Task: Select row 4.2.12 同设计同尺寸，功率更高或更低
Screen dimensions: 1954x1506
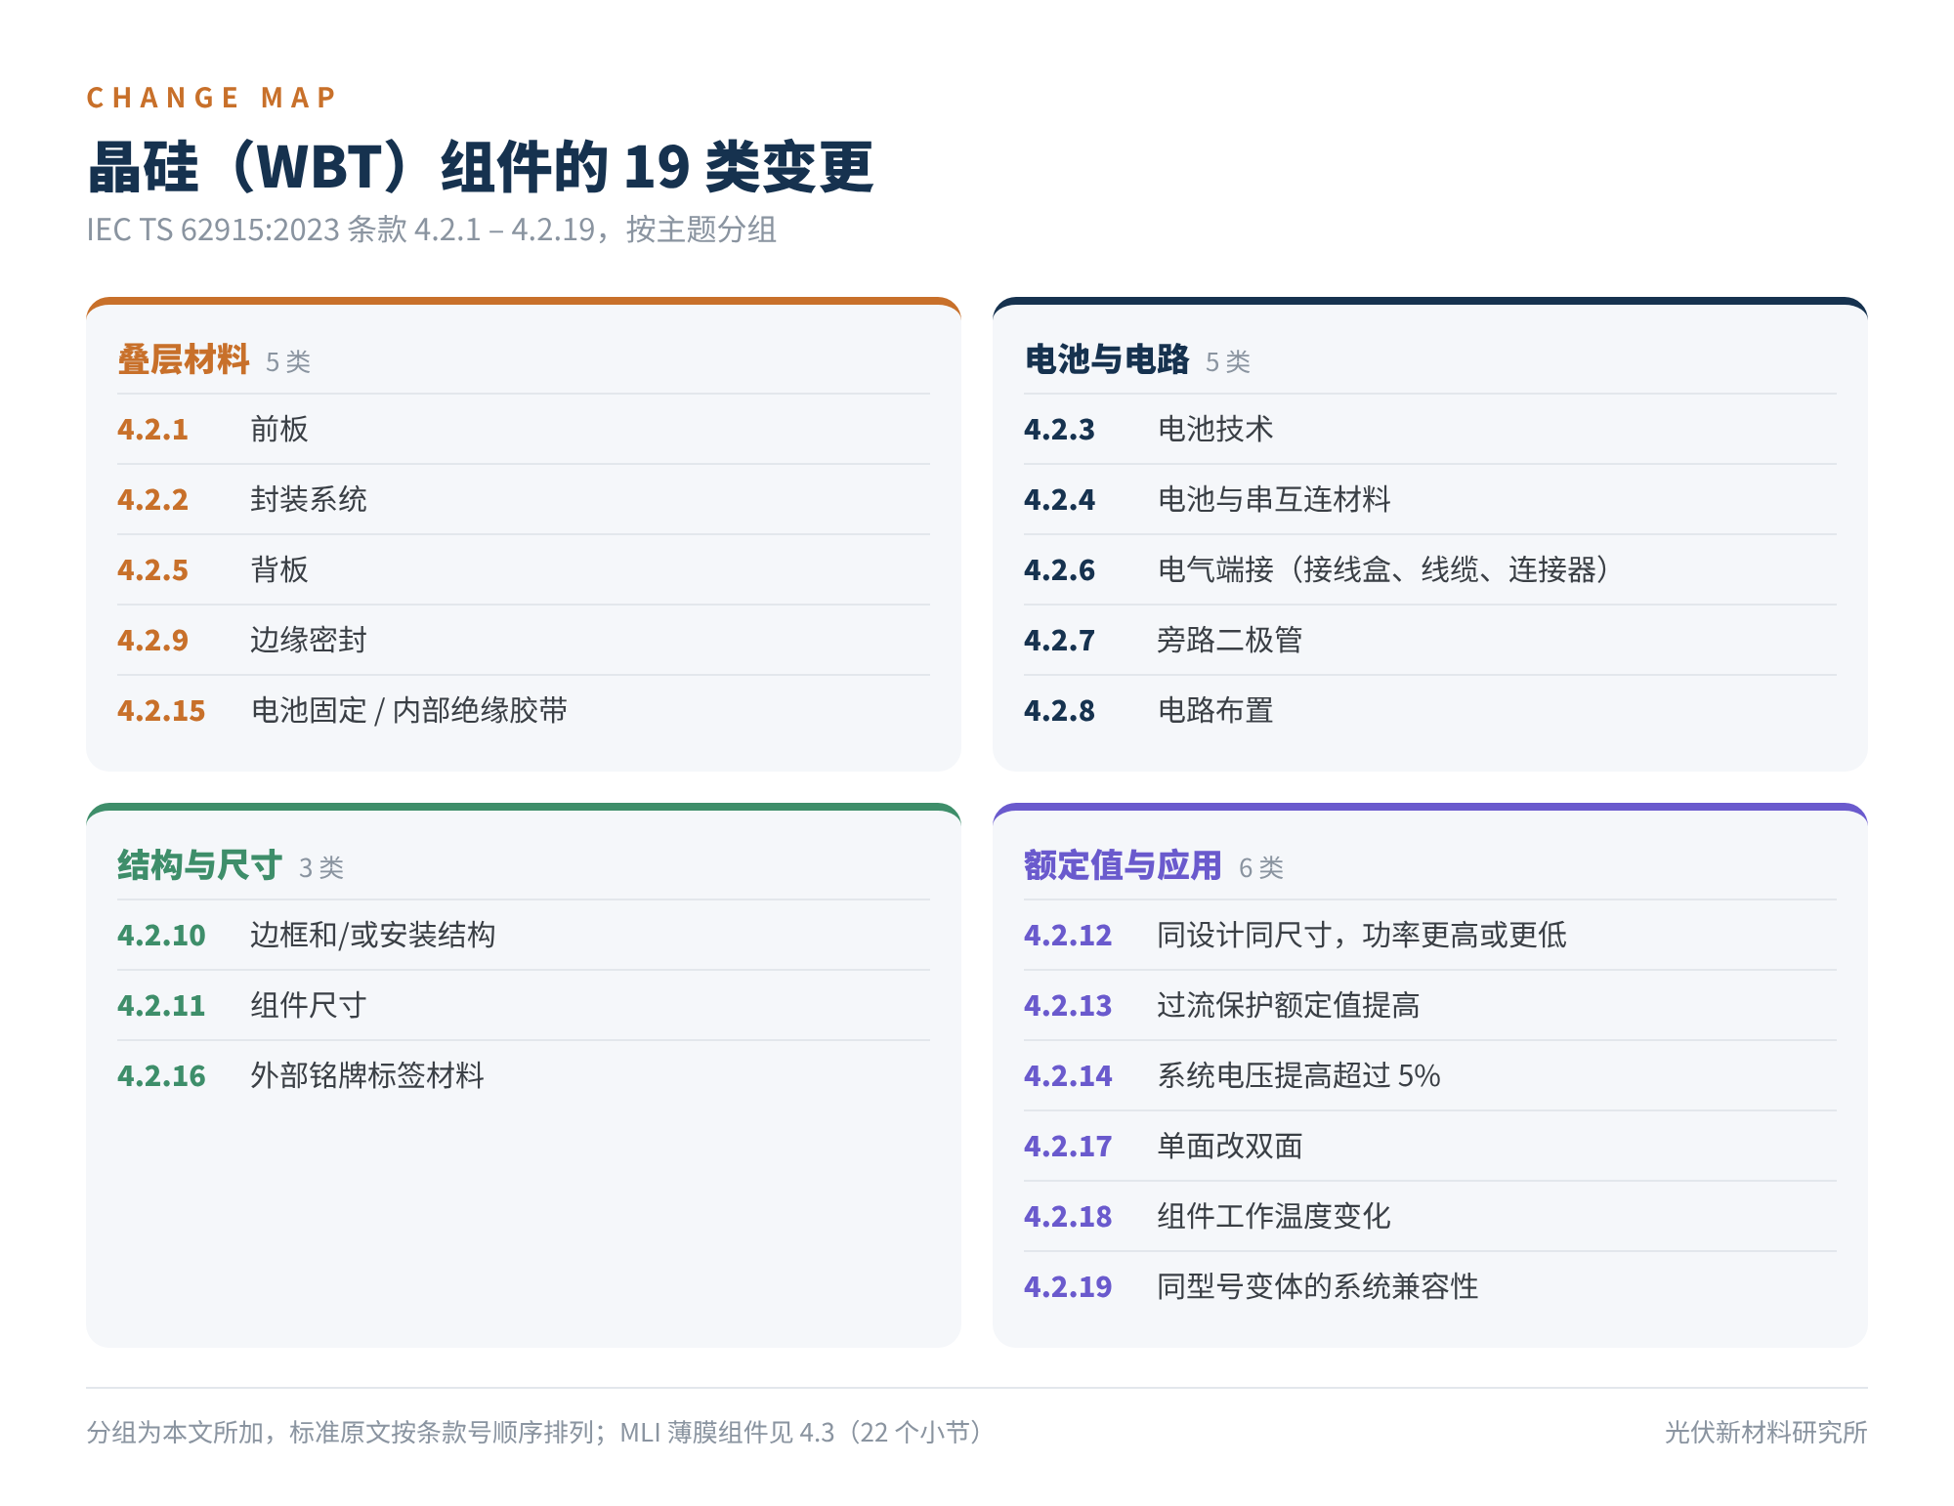Action: [x=1430, y=935]
